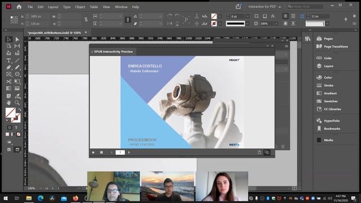The width and height of the screenshot is (361, 203).
Task: Play the EPUB preview
Action: (x=94, y=152)
